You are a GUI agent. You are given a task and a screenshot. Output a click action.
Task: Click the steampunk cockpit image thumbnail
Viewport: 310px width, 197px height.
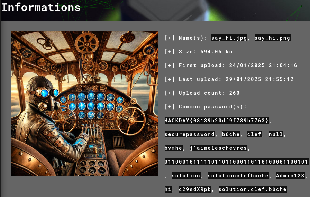pyautogui.click(x=84, y=104)
